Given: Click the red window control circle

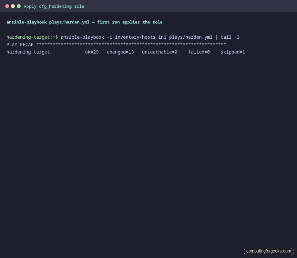Looking at the screenshot, I should (x=7, y=6).
